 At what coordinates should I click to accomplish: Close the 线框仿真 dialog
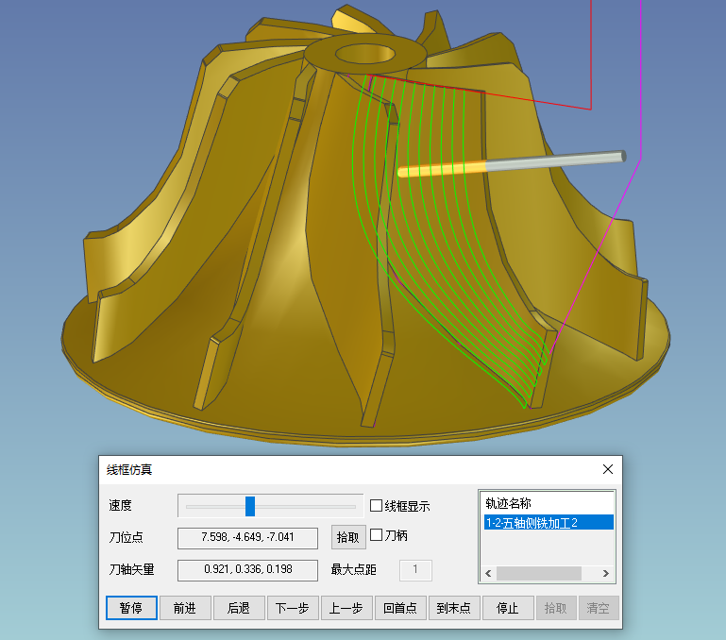609,469
